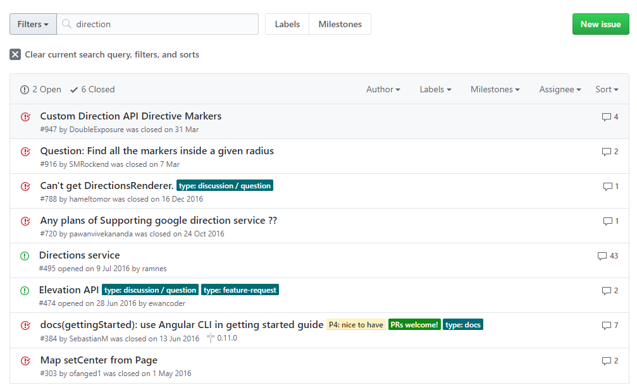Click the type: feature-request label
This screenshot has width=637, height=390.
[x=240, y=289]
